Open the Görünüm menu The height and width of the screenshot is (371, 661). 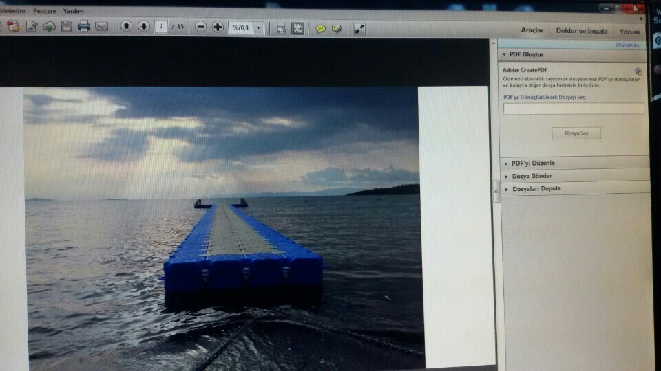pos(12,10)
